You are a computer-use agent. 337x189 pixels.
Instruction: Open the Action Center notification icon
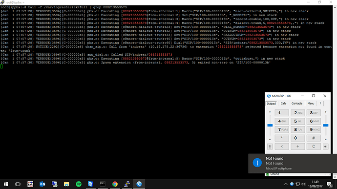tap(329, 184)
